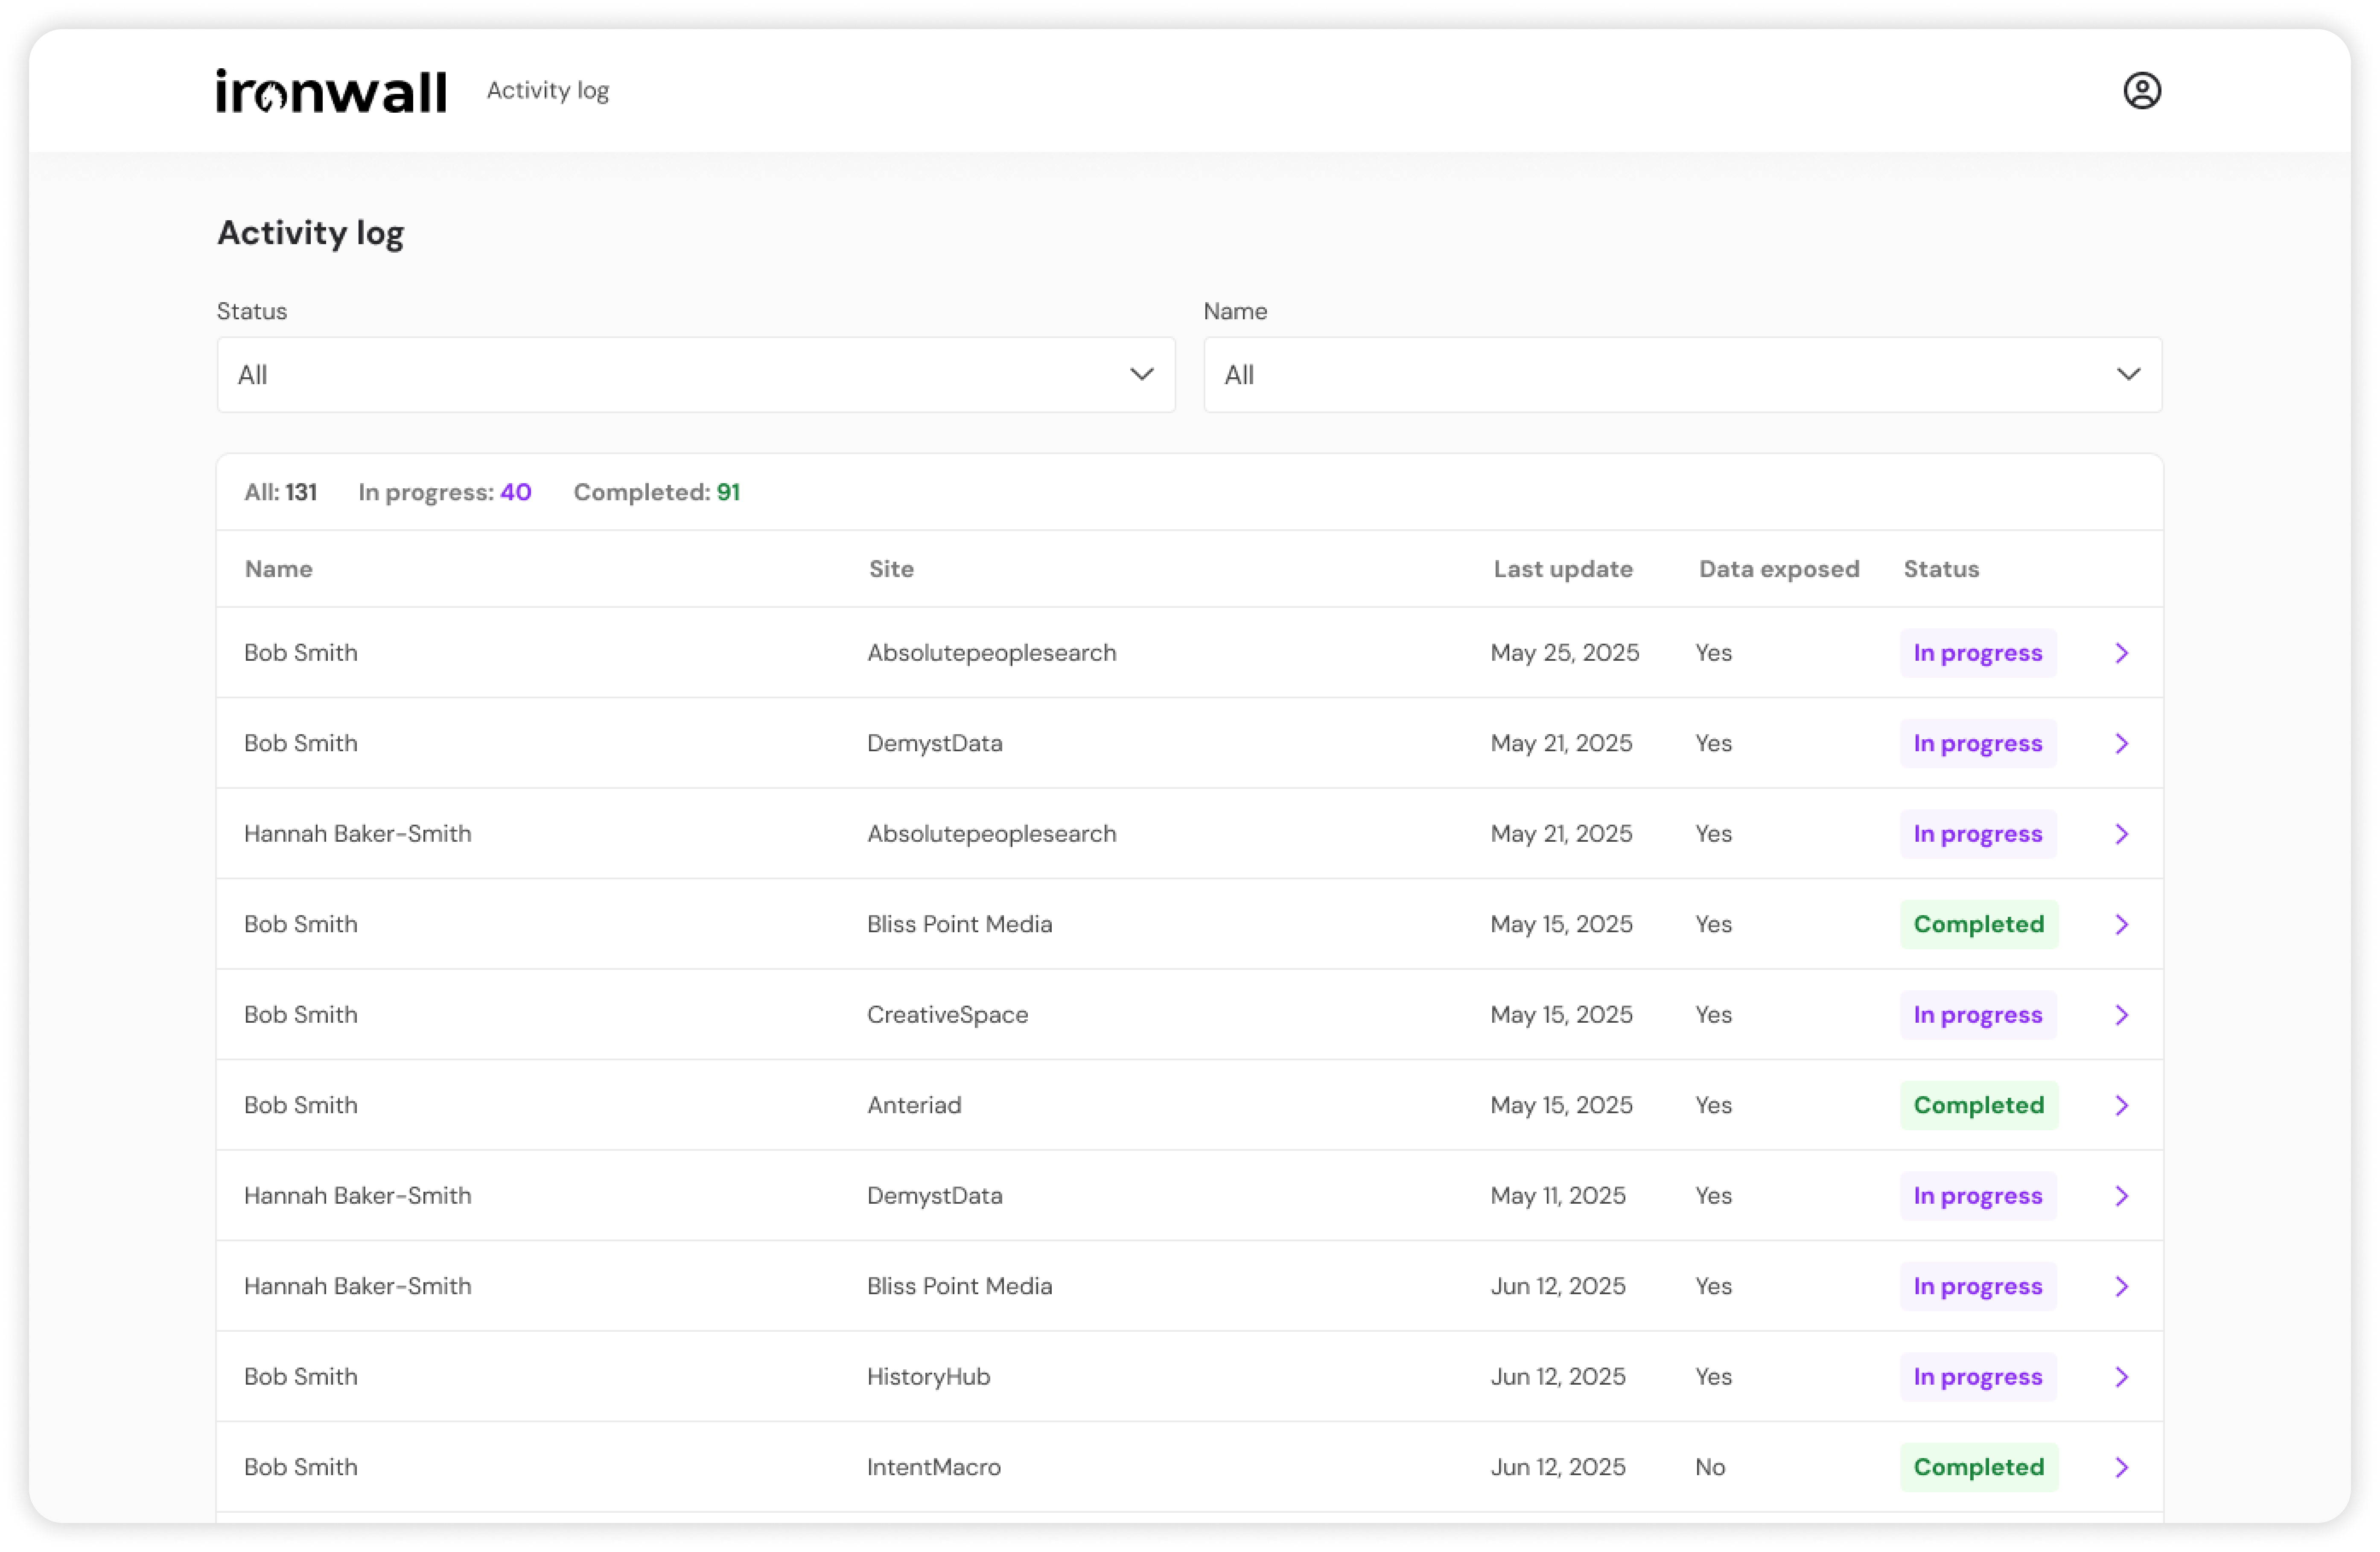Click the Activity log page heading
The image size is (2380, 1552).
coord(311,233)
